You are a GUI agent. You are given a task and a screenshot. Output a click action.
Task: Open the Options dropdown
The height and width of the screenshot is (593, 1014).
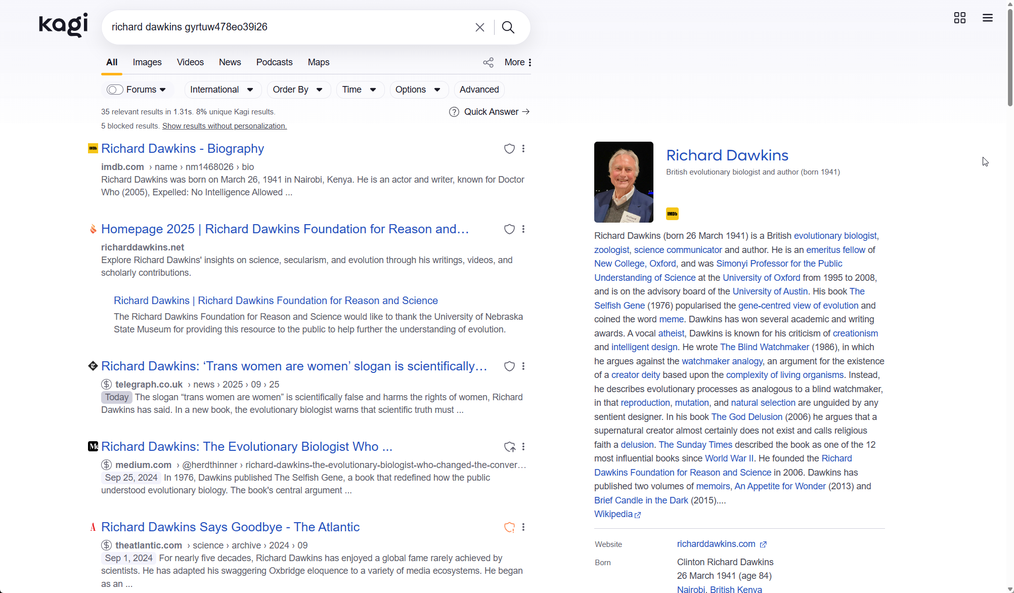(418, 90)
